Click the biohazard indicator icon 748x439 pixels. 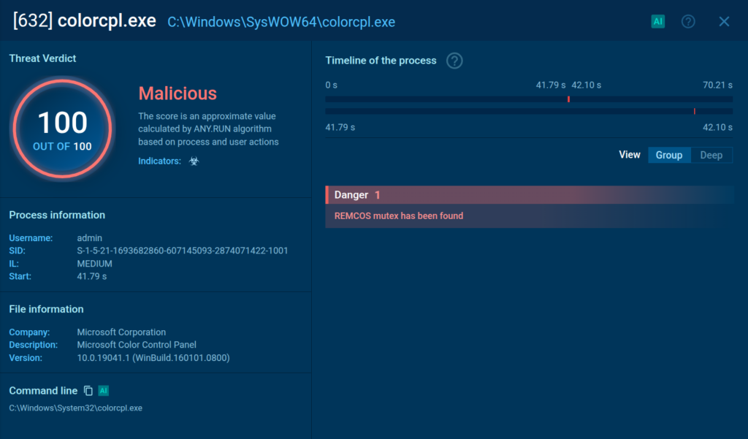click(194, 161)
